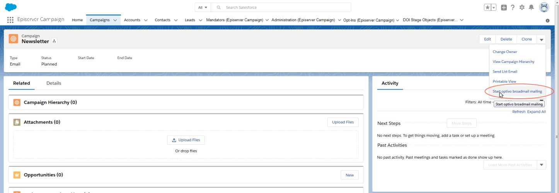559x193 pixels.
Task: Open Administration (Episerver Campaign) tab
Action: [303, 20]
